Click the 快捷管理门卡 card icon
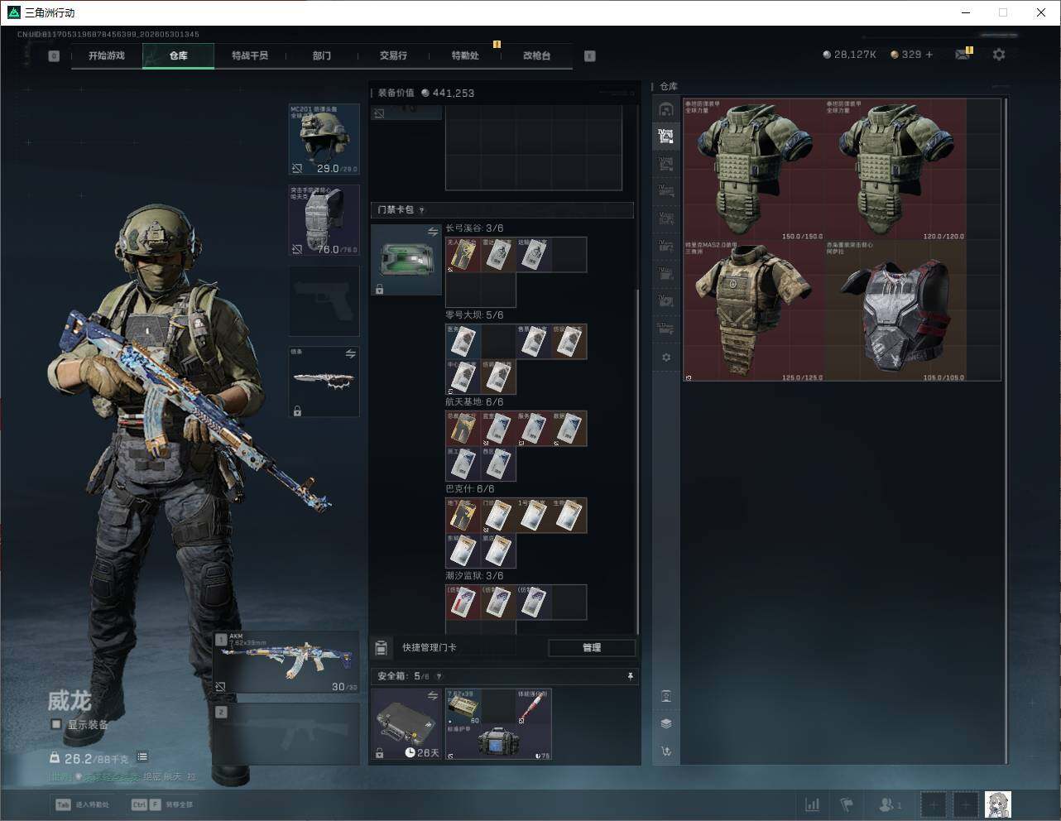 (x=381, y=647)
